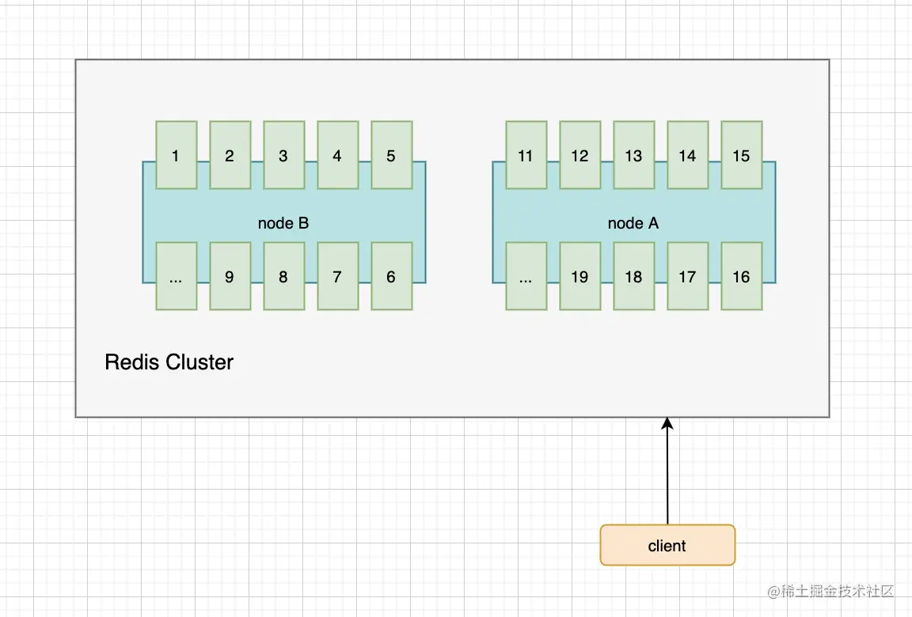Select slot 16 under node A

[741, 277]
